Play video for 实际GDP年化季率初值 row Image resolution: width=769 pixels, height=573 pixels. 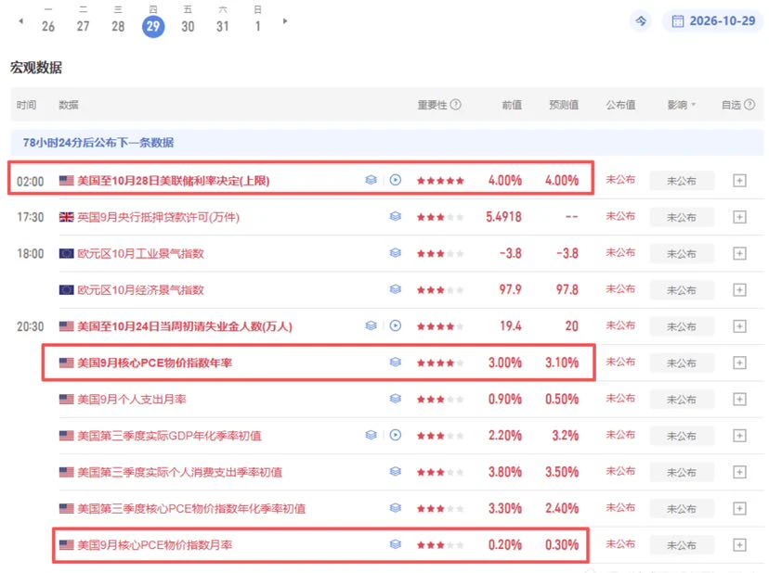[x=396, y=435]
